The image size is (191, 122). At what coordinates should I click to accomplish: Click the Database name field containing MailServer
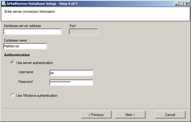point(25,46)
